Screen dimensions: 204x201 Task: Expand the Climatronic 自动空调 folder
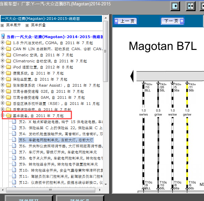[x=2, y=61]
